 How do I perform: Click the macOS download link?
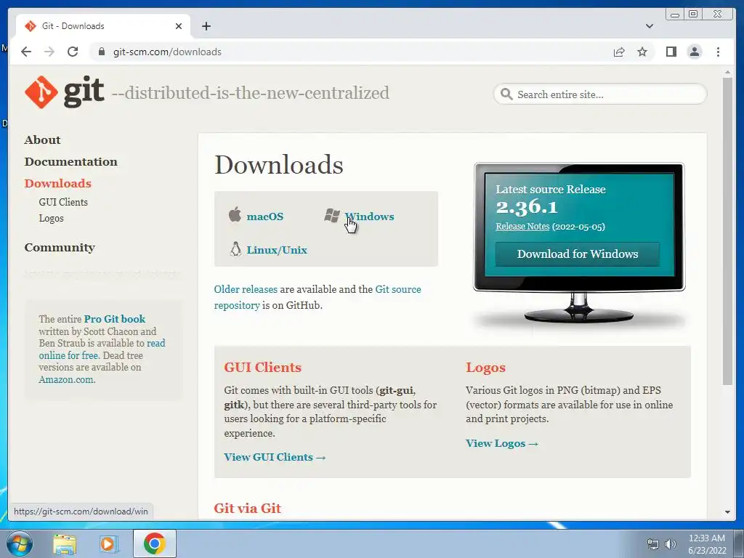tap(264, 217)
